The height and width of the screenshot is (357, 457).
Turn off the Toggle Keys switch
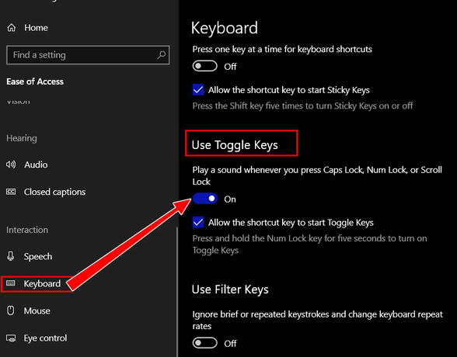click(x=204, y=199)
